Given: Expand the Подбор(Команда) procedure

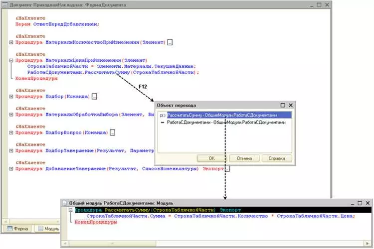Looking at the screenshot, I should click(11, 97).
